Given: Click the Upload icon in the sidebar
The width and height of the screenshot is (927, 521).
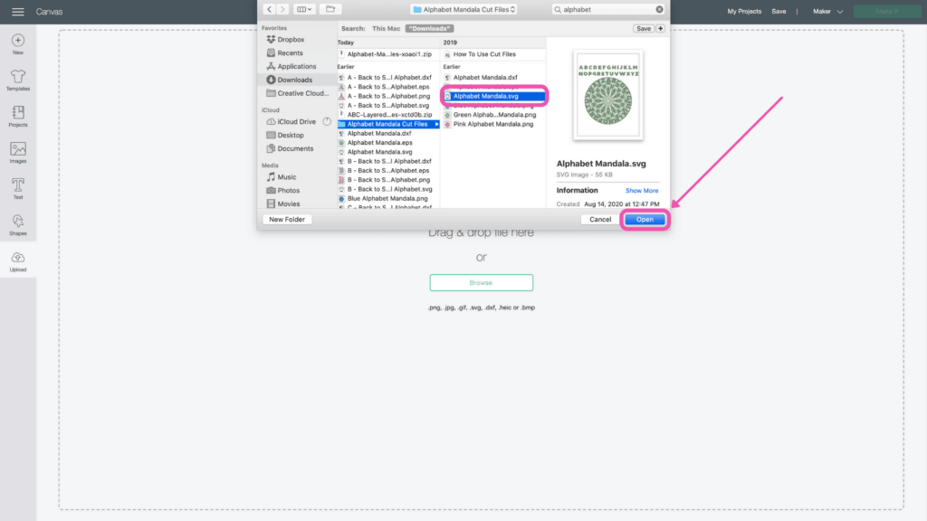Looking at the screenshot, I should pyautogui.click(x=18, y=261).
